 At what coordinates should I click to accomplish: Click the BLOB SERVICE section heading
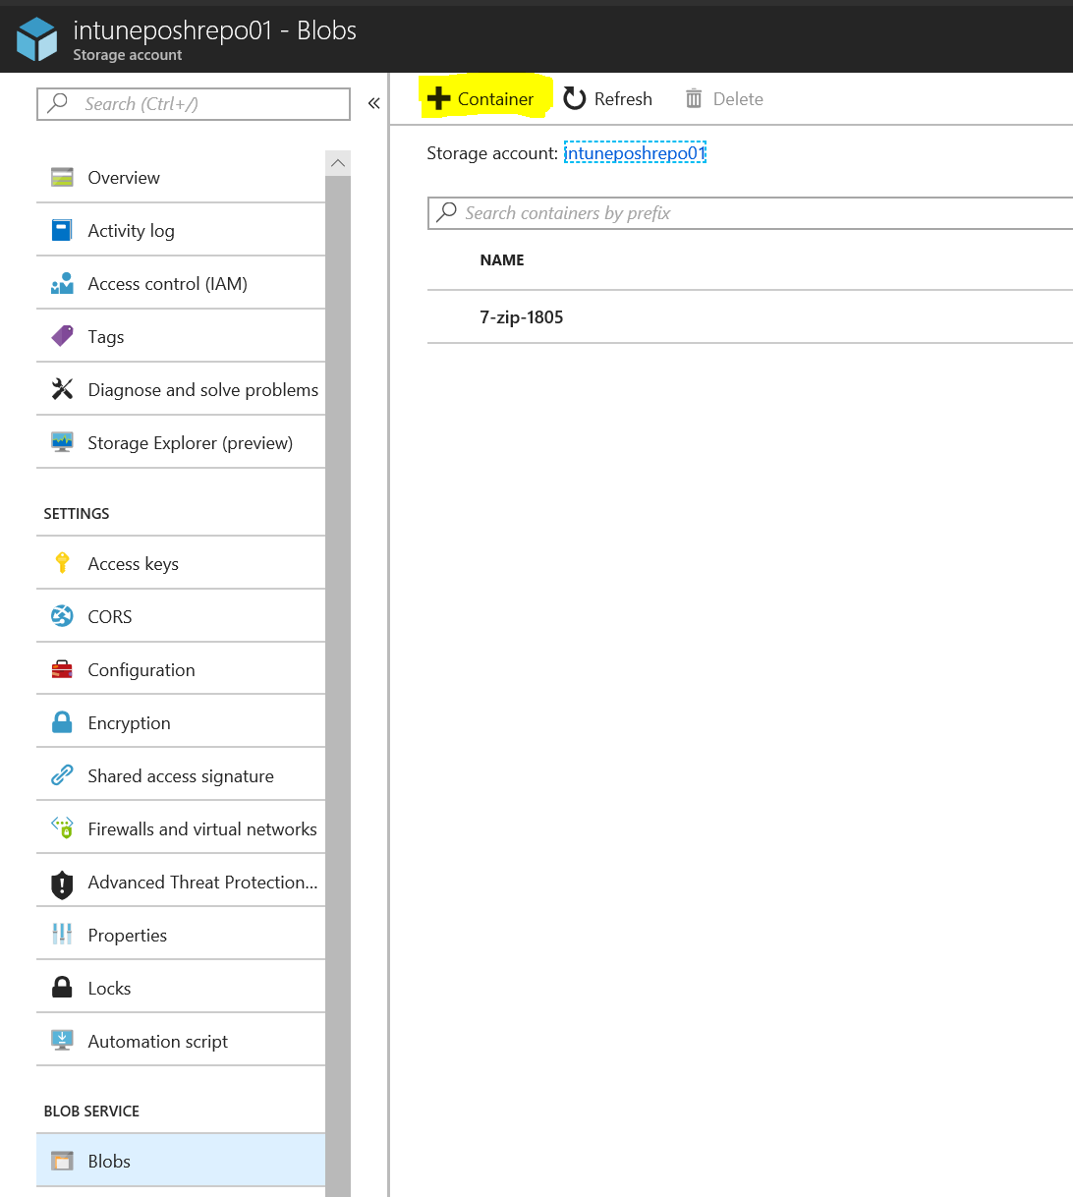[91, 1111]
